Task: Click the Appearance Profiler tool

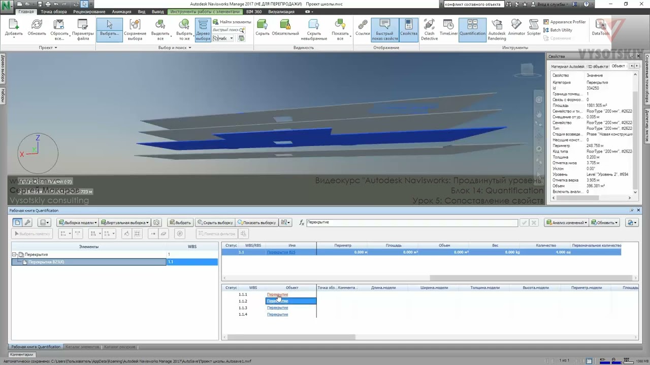Action: point(564,22)
